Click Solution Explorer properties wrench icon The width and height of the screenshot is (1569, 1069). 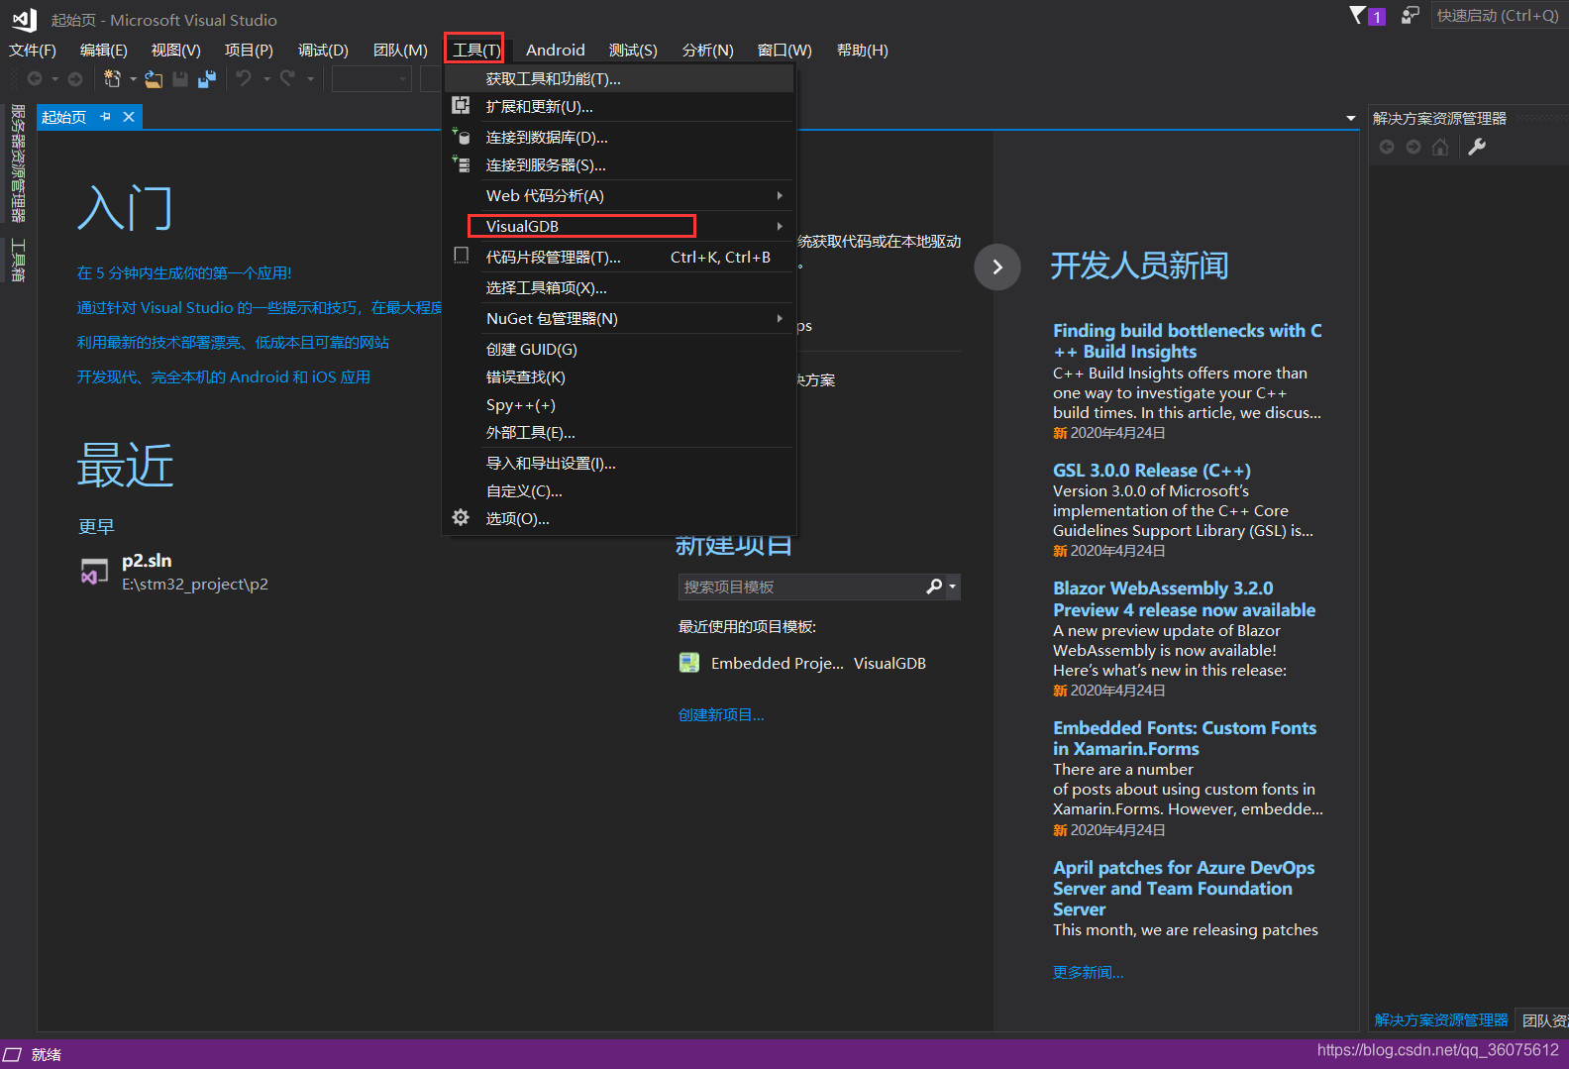point(1477,147)
